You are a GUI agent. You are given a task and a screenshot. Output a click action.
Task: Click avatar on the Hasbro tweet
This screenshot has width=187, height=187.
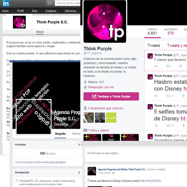(150, 77)
